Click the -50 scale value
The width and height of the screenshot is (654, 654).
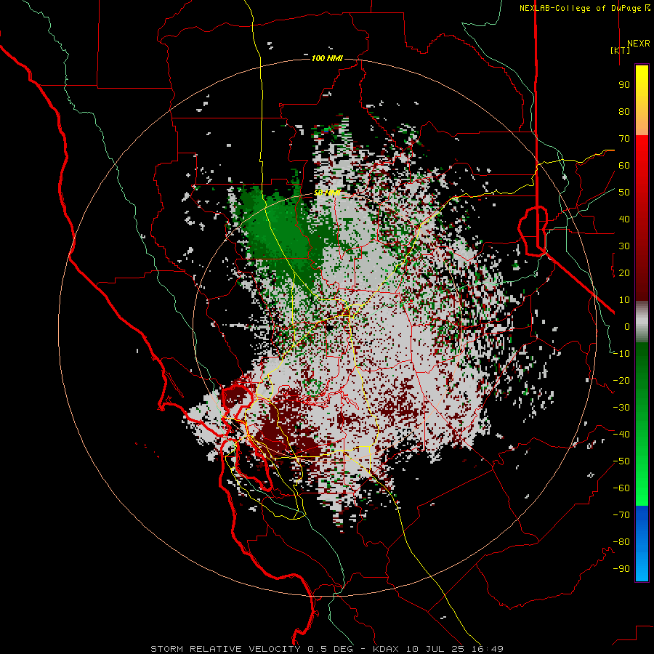[x=621, y=461]
